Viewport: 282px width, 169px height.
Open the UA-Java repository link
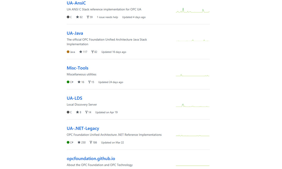pos(75,33)
